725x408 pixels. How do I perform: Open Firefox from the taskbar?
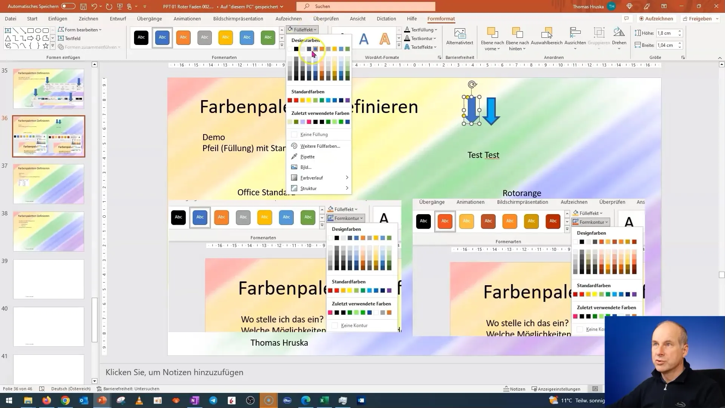coord(47,400)
